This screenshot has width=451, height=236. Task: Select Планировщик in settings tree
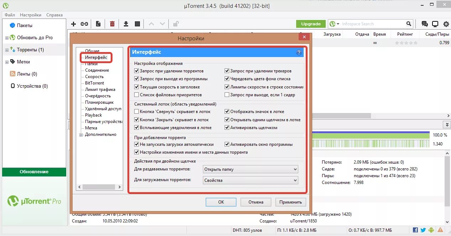(99, 102)
